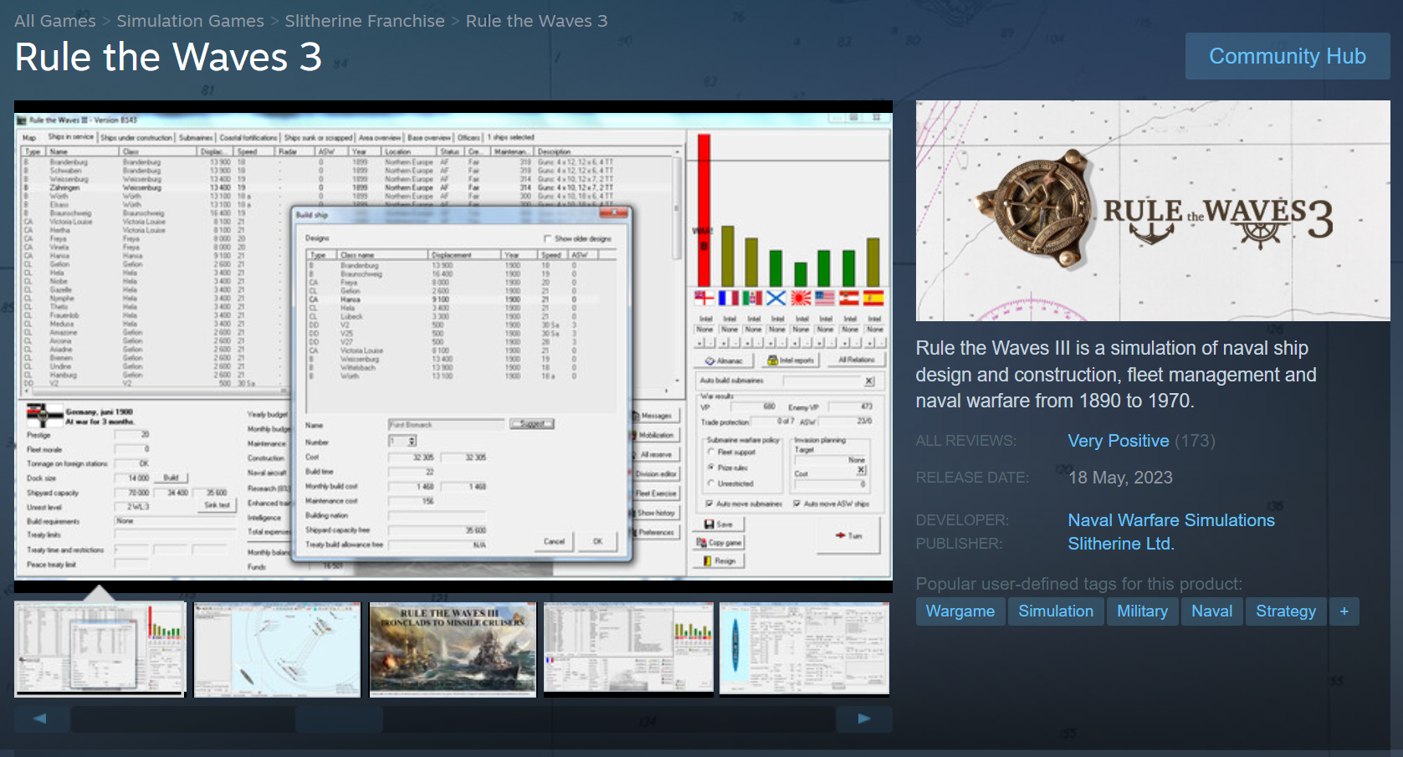Viewport: 1403px width, 757px height.
Task: Browse the Strategy tag
Action: (1285, 611)
